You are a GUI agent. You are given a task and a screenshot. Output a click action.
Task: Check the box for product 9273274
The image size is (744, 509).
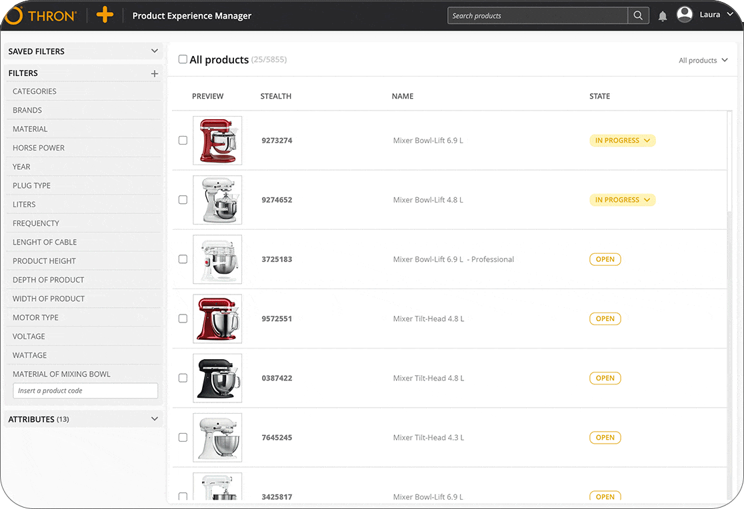(x=183, y=141)
